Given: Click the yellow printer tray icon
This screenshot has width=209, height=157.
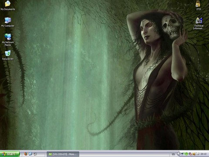Looking at the screenshot, I should (194, 154).
